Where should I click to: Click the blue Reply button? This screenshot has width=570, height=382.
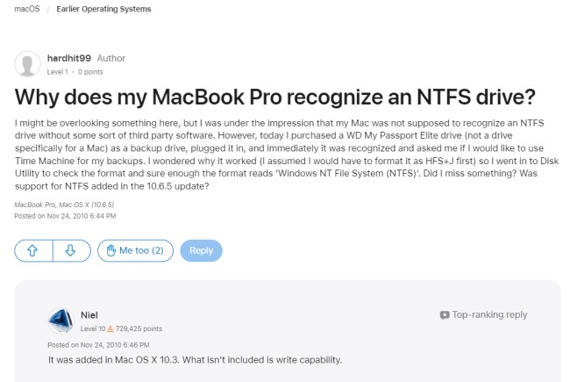[x=201, y=250]
